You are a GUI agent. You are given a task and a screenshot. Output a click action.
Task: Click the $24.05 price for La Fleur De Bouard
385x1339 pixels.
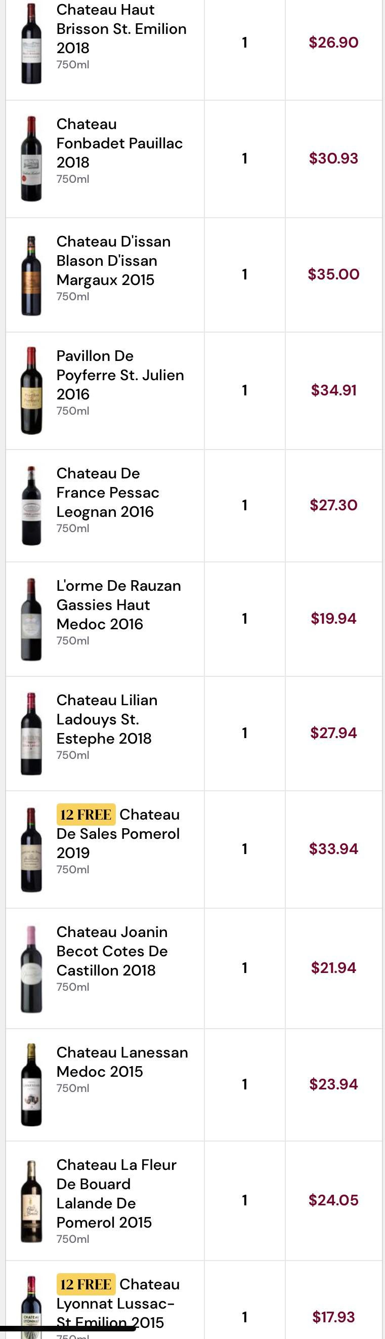click(333, 1200)
